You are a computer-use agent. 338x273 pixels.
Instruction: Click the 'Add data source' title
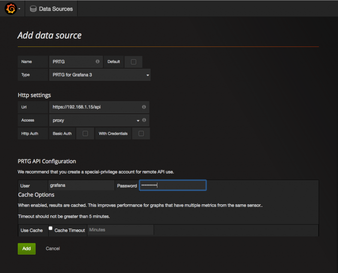[50, 35]
